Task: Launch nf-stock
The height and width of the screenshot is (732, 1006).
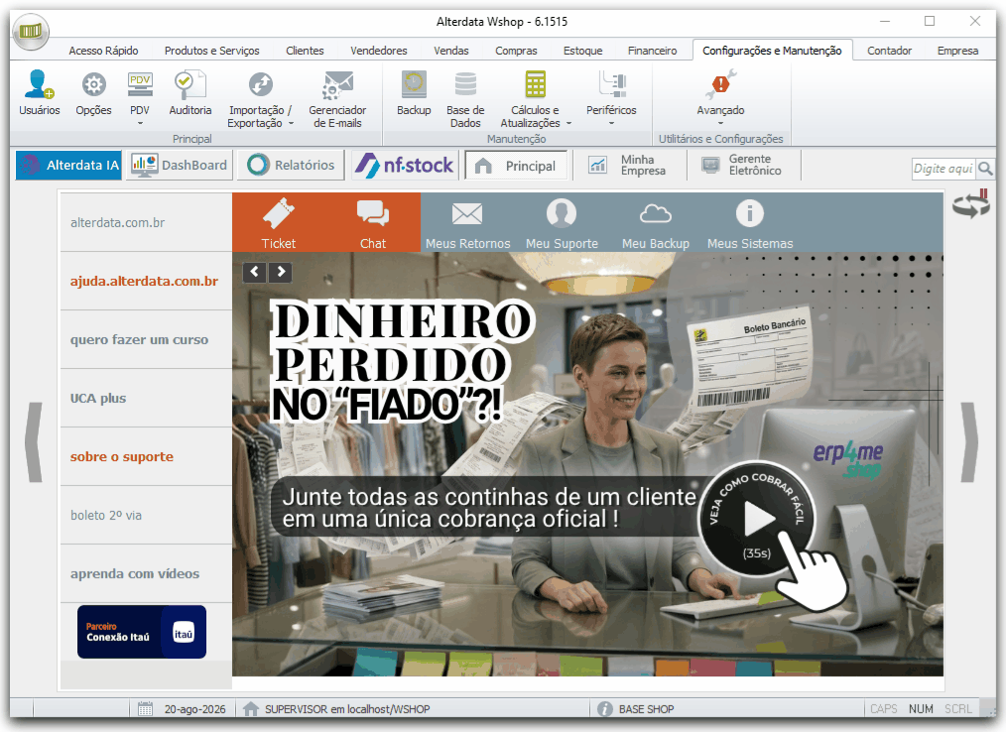Action: [405, 165]
